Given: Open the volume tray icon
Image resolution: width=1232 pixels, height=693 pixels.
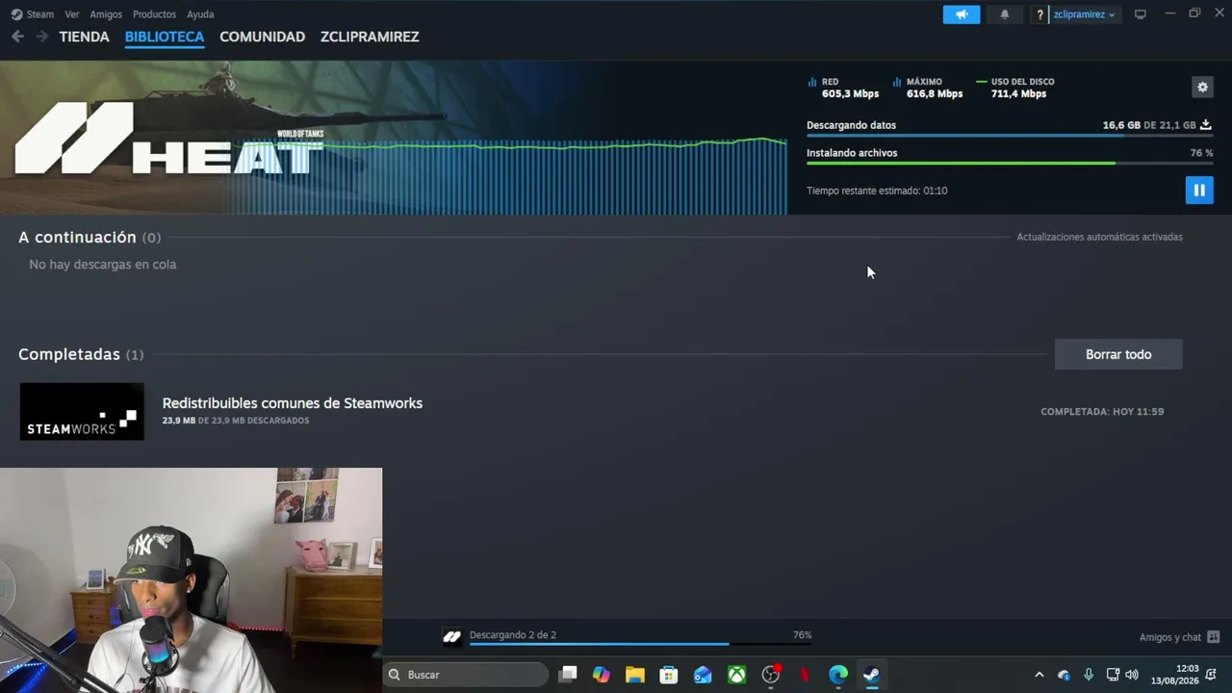Looking at the screenshot, I should coord(1132,675).
